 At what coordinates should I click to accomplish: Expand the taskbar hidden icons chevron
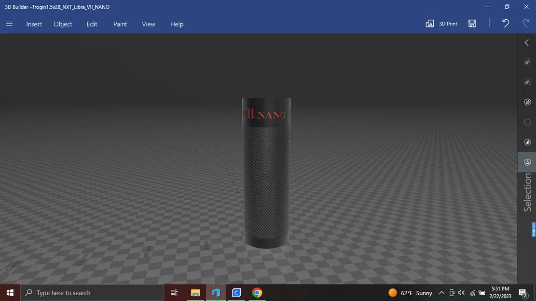pos(441,292)
